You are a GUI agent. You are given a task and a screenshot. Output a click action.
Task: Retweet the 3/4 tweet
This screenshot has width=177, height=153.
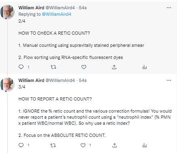click(53, 145)
